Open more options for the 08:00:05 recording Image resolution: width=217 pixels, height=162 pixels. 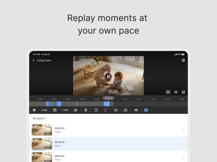coord(183,158)
